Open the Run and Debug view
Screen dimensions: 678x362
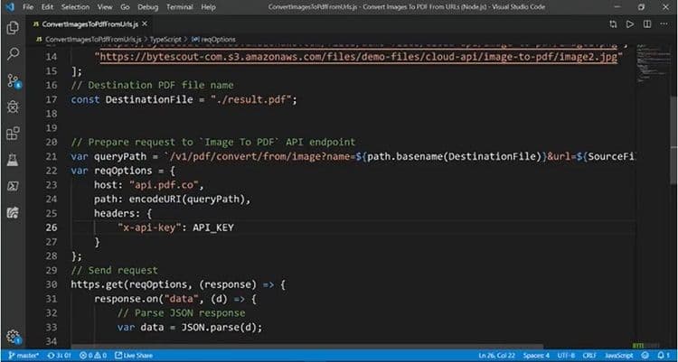[13, 107]
